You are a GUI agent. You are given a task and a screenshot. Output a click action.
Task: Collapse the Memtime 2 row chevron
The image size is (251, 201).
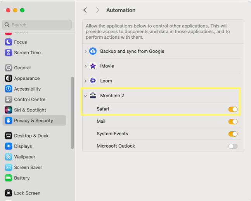click(x=85, y=96)
